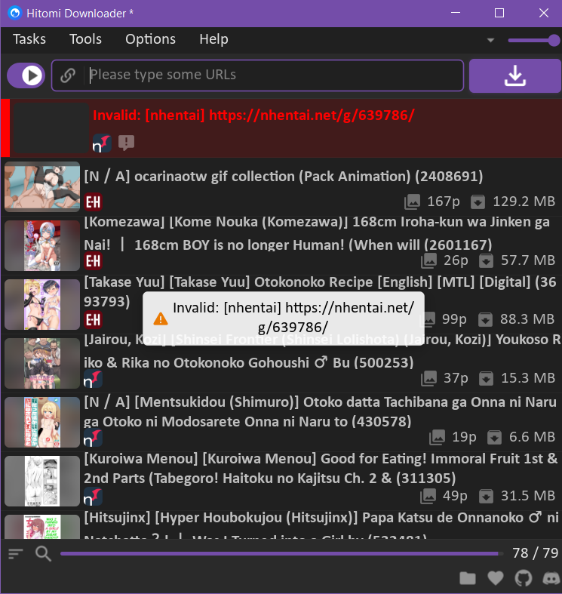
Task: Click the warning tooltip about the Invalid URL
Action: pos(284,318)
